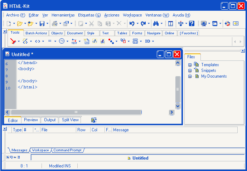
Task: Open the Herramientas menu
Action: point(63,15)
